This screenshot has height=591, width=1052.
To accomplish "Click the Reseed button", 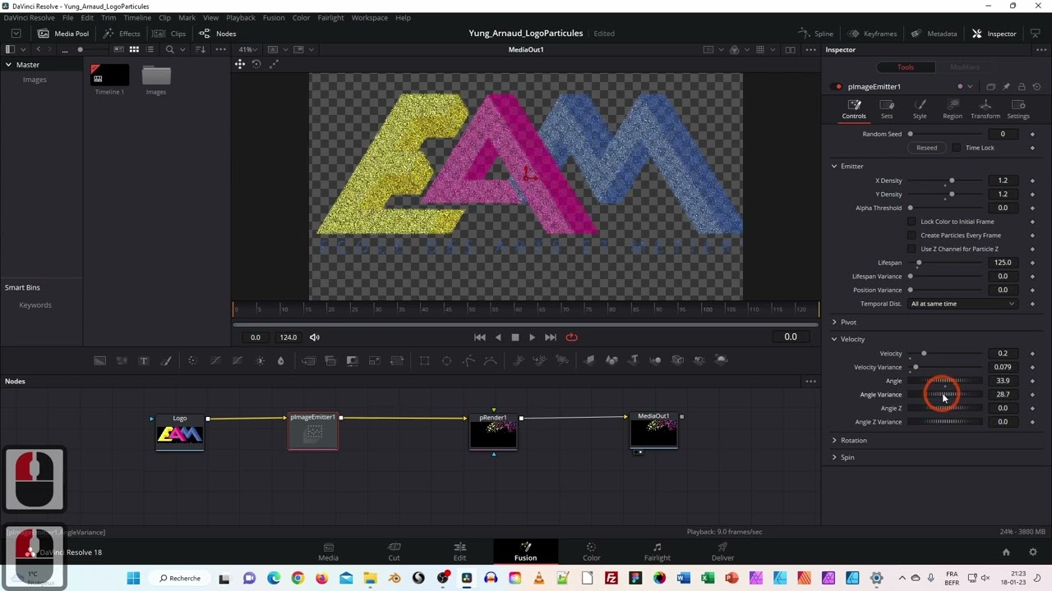I will click(x=926, y=148).
